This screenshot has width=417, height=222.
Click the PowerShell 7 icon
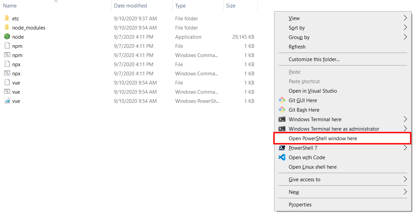point(282,148)
